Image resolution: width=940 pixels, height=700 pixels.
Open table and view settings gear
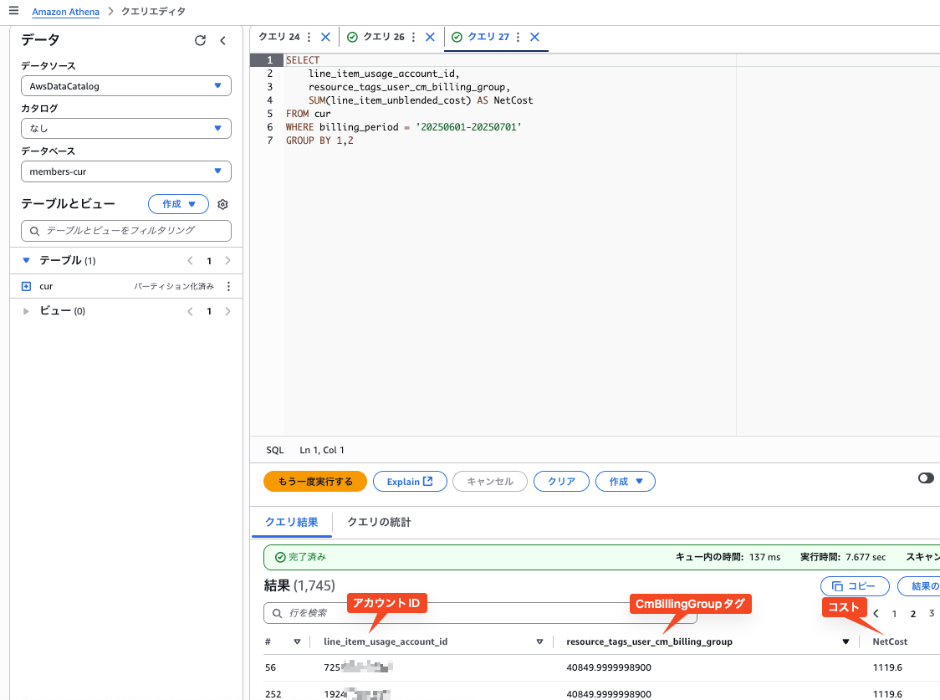(222, 204)
